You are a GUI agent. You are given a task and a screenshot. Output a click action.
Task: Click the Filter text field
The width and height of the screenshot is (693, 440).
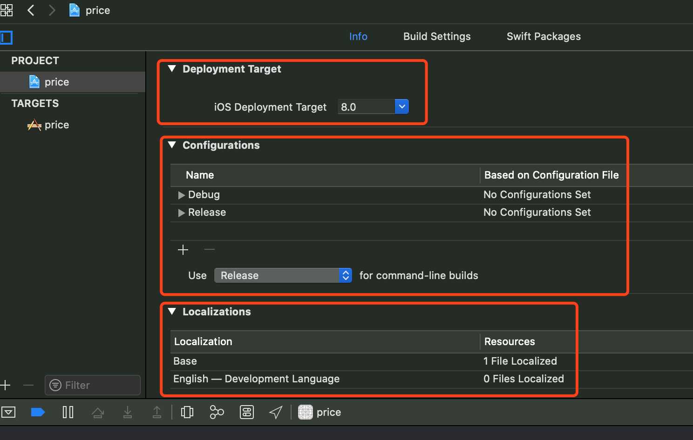[93, 385]
